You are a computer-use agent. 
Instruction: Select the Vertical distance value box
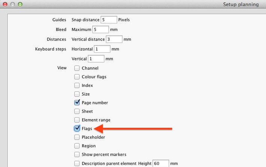[114, 39]
